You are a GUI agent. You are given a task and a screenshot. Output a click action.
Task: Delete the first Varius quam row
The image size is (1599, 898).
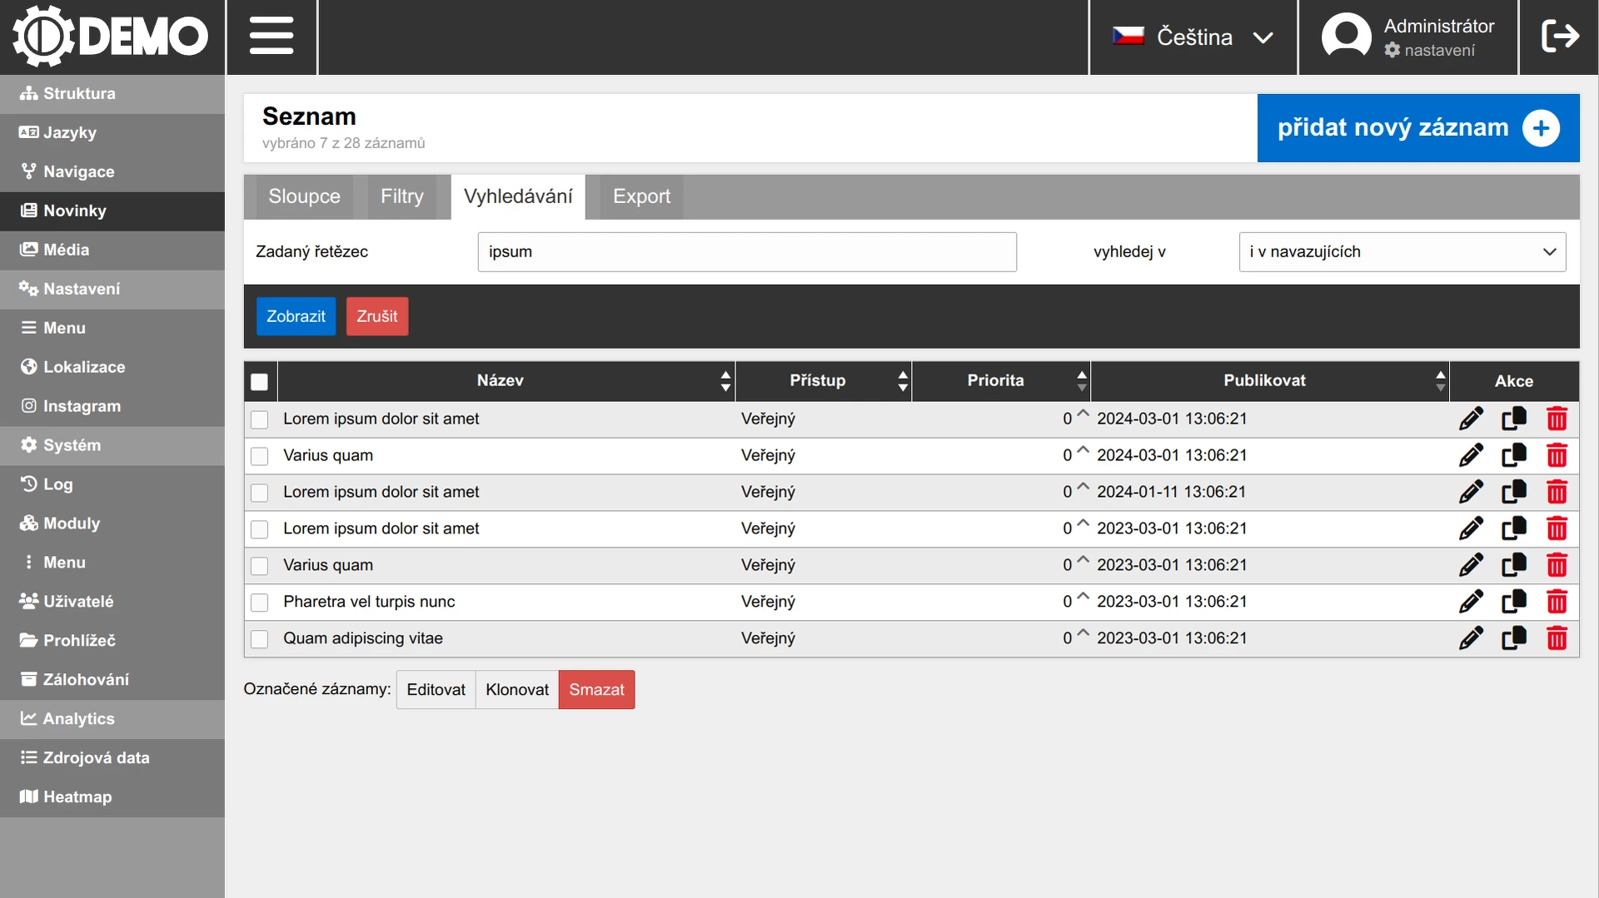click(1557, 455)
